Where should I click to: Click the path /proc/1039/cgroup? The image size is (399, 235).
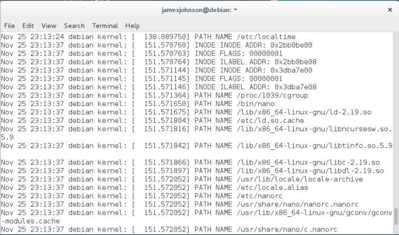coord(273,95)
